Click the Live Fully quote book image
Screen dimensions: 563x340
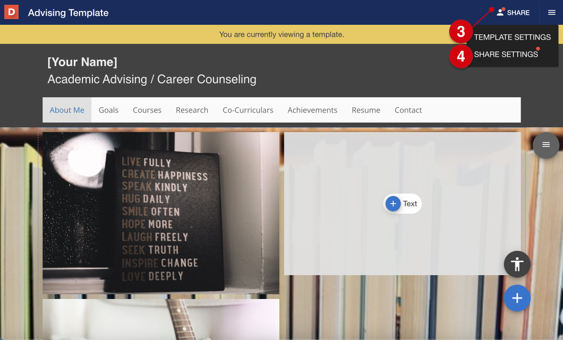click(161, 213)
